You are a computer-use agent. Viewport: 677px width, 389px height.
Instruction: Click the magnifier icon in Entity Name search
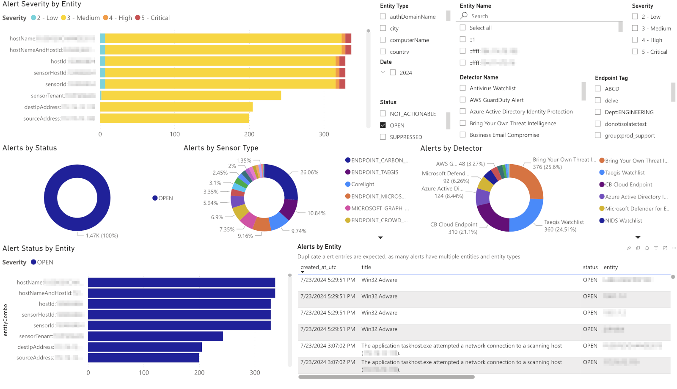pyautogui.click(x=464, y=16)
